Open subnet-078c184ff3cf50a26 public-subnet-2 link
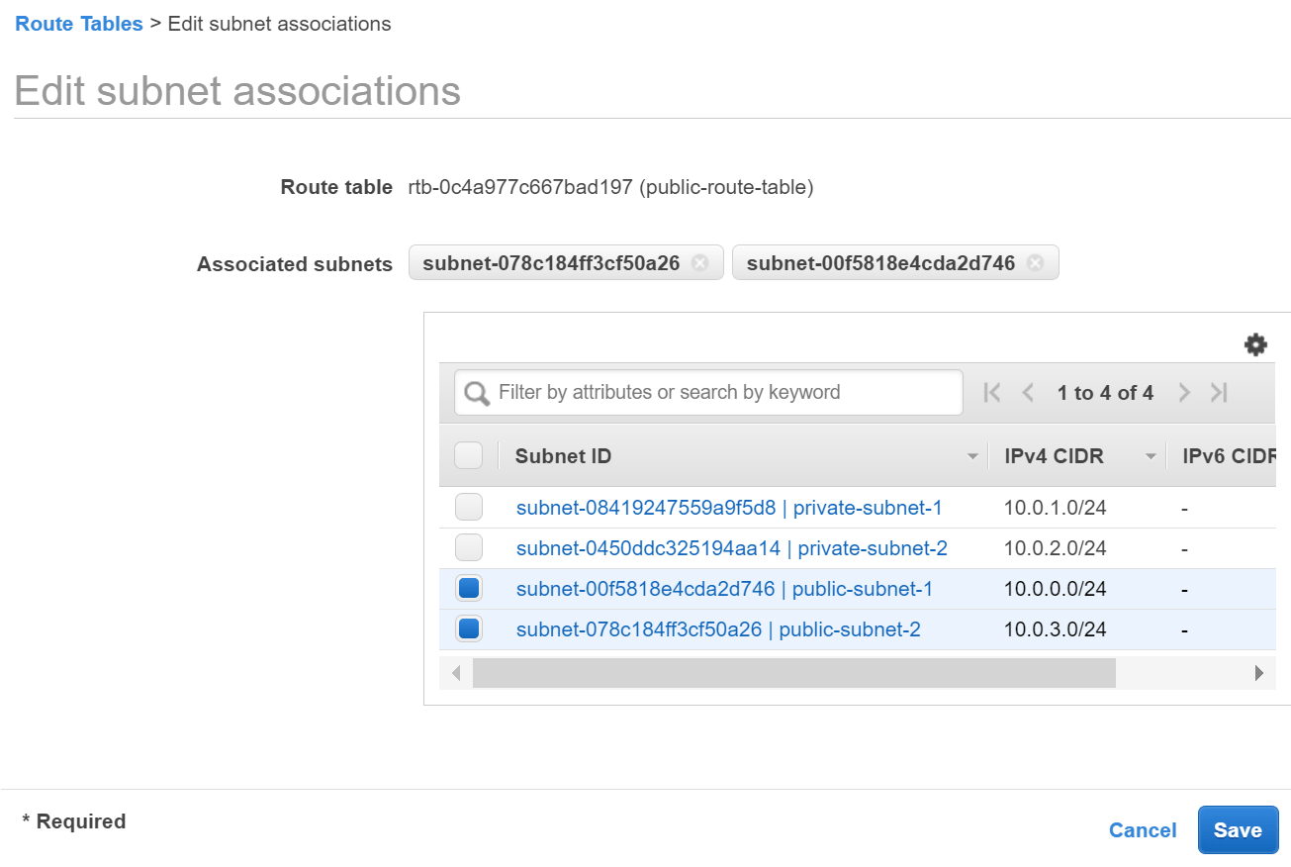The width and height of the screenshot is (1291, 867). pos(718,629)
